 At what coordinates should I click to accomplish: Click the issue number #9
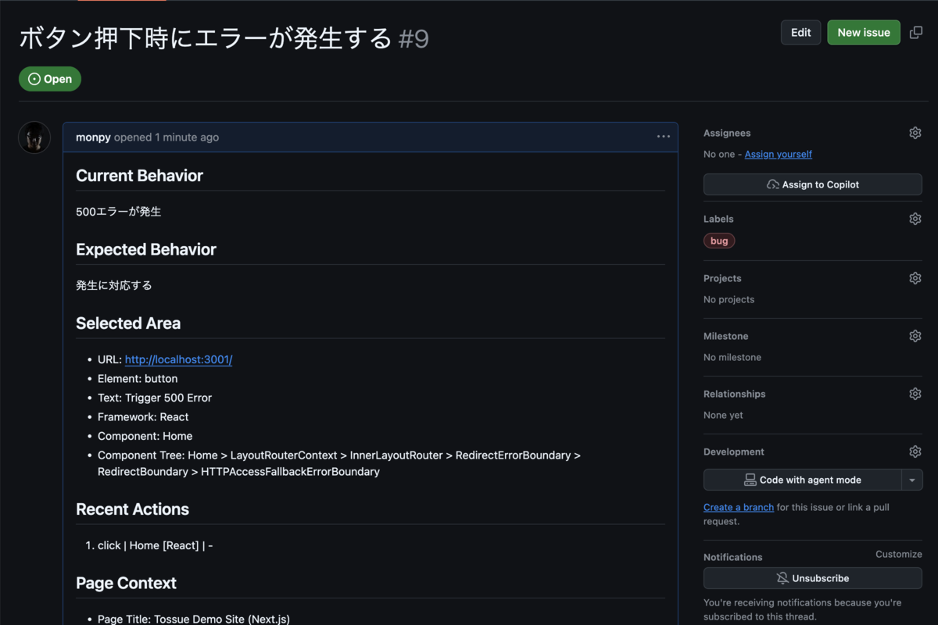tap(414, 38)
